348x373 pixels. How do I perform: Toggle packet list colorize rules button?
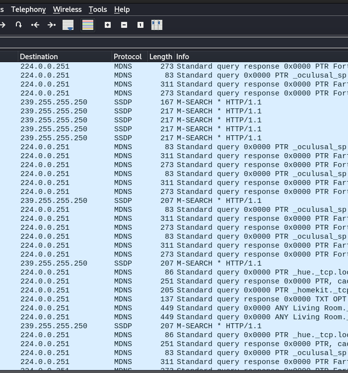coord(88,25)
